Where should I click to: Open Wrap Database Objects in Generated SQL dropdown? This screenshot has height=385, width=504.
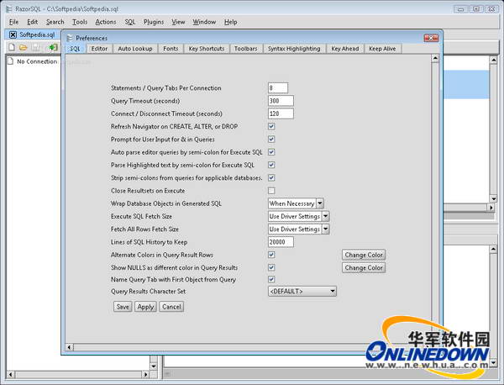(x=296, y=203)
